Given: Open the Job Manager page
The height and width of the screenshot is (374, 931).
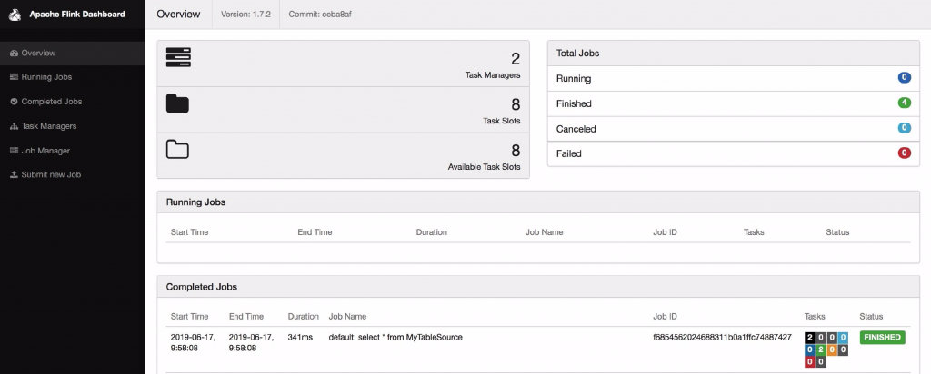Looking at the screenshot, I should tap(73, 151).
